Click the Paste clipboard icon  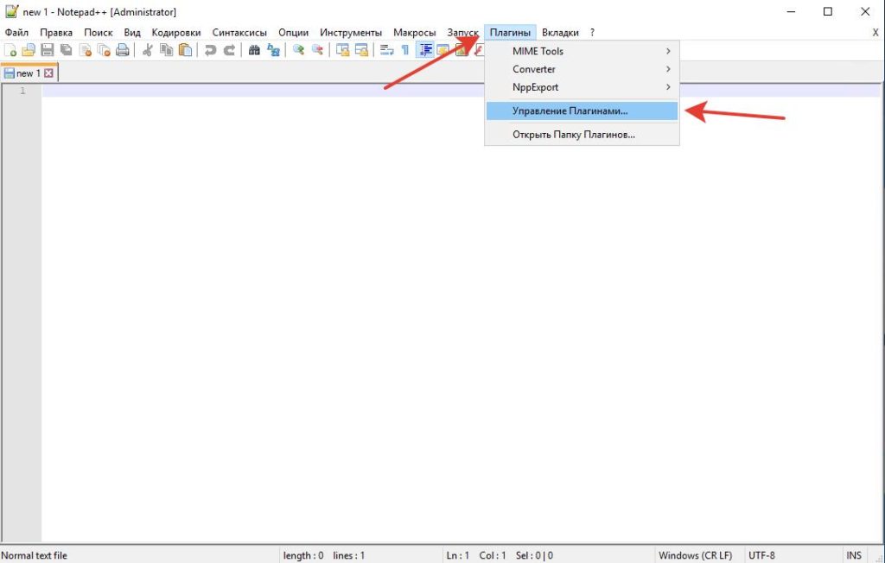pyautogui.click(x=185, y=50)
